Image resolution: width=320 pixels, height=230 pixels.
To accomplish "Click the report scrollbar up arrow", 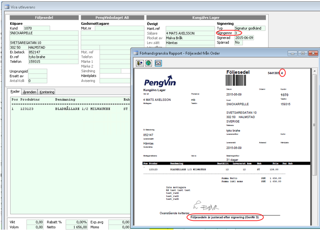I will (x=315, y=71).
